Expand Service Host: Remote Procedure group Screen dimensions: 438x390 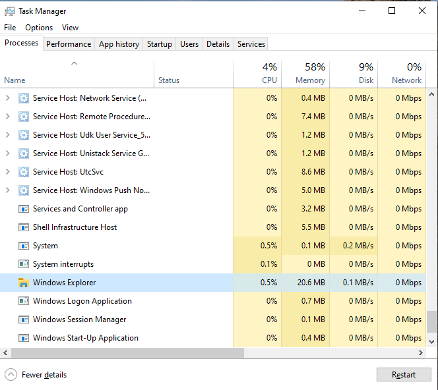pos(8,117)
